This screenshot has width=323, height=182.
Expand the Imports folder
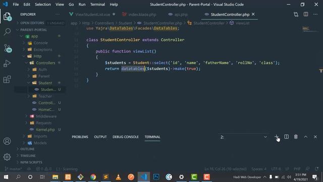click(x=40, y=136)
